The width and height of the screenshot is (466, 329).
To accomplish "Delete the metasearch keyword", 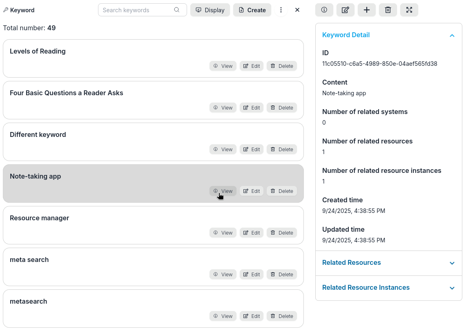I will [282, 316].
